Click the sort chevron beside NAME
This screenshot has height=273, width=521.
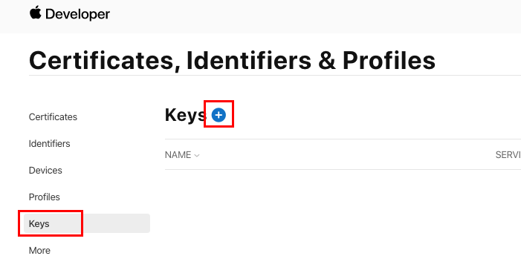[x=197, y=155]
